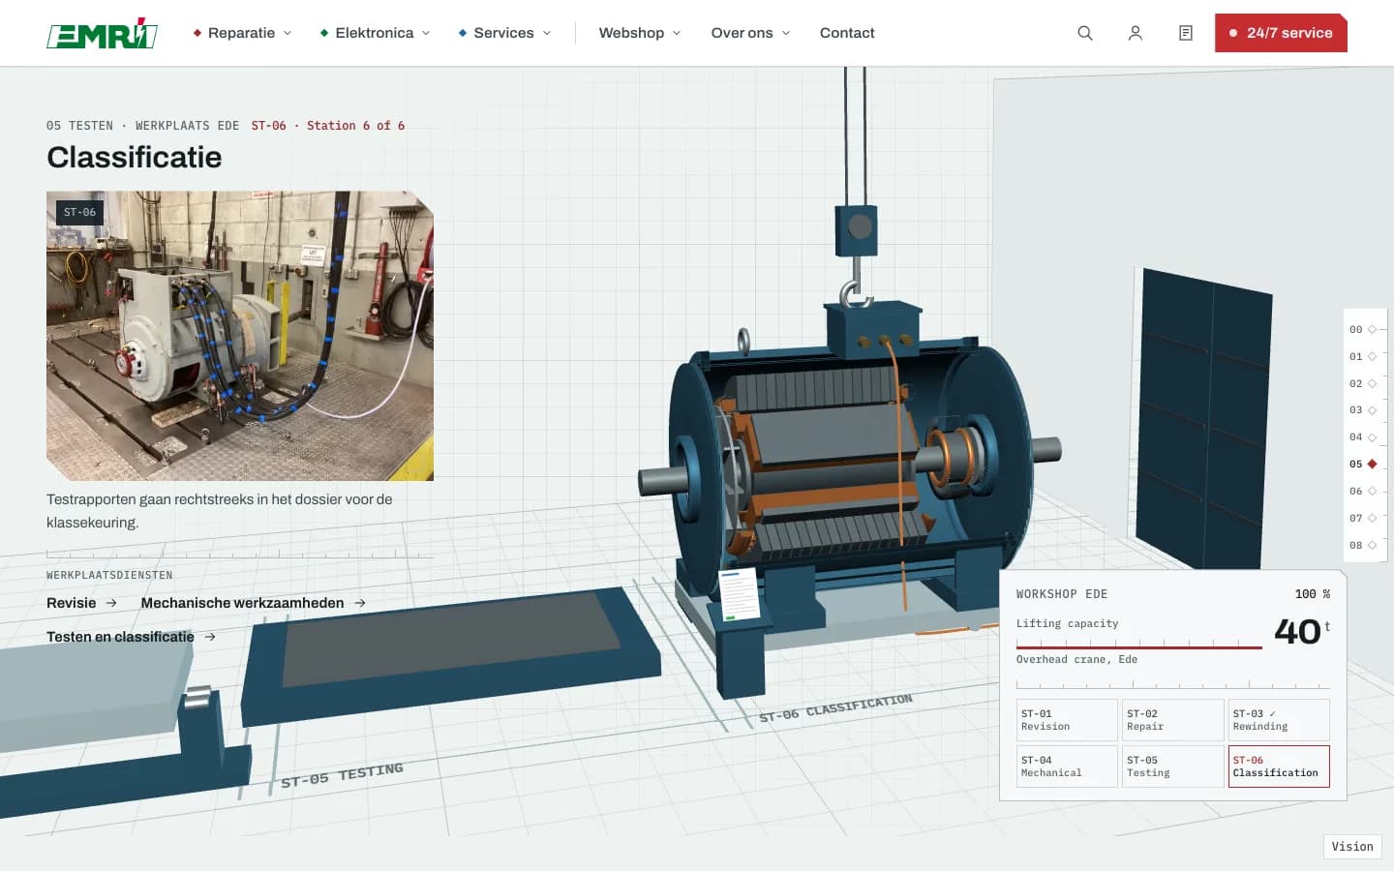Open the Mechanische werkzaamheden link
Viewport: 1394px width, 871px height.
[x=254, y=603]
